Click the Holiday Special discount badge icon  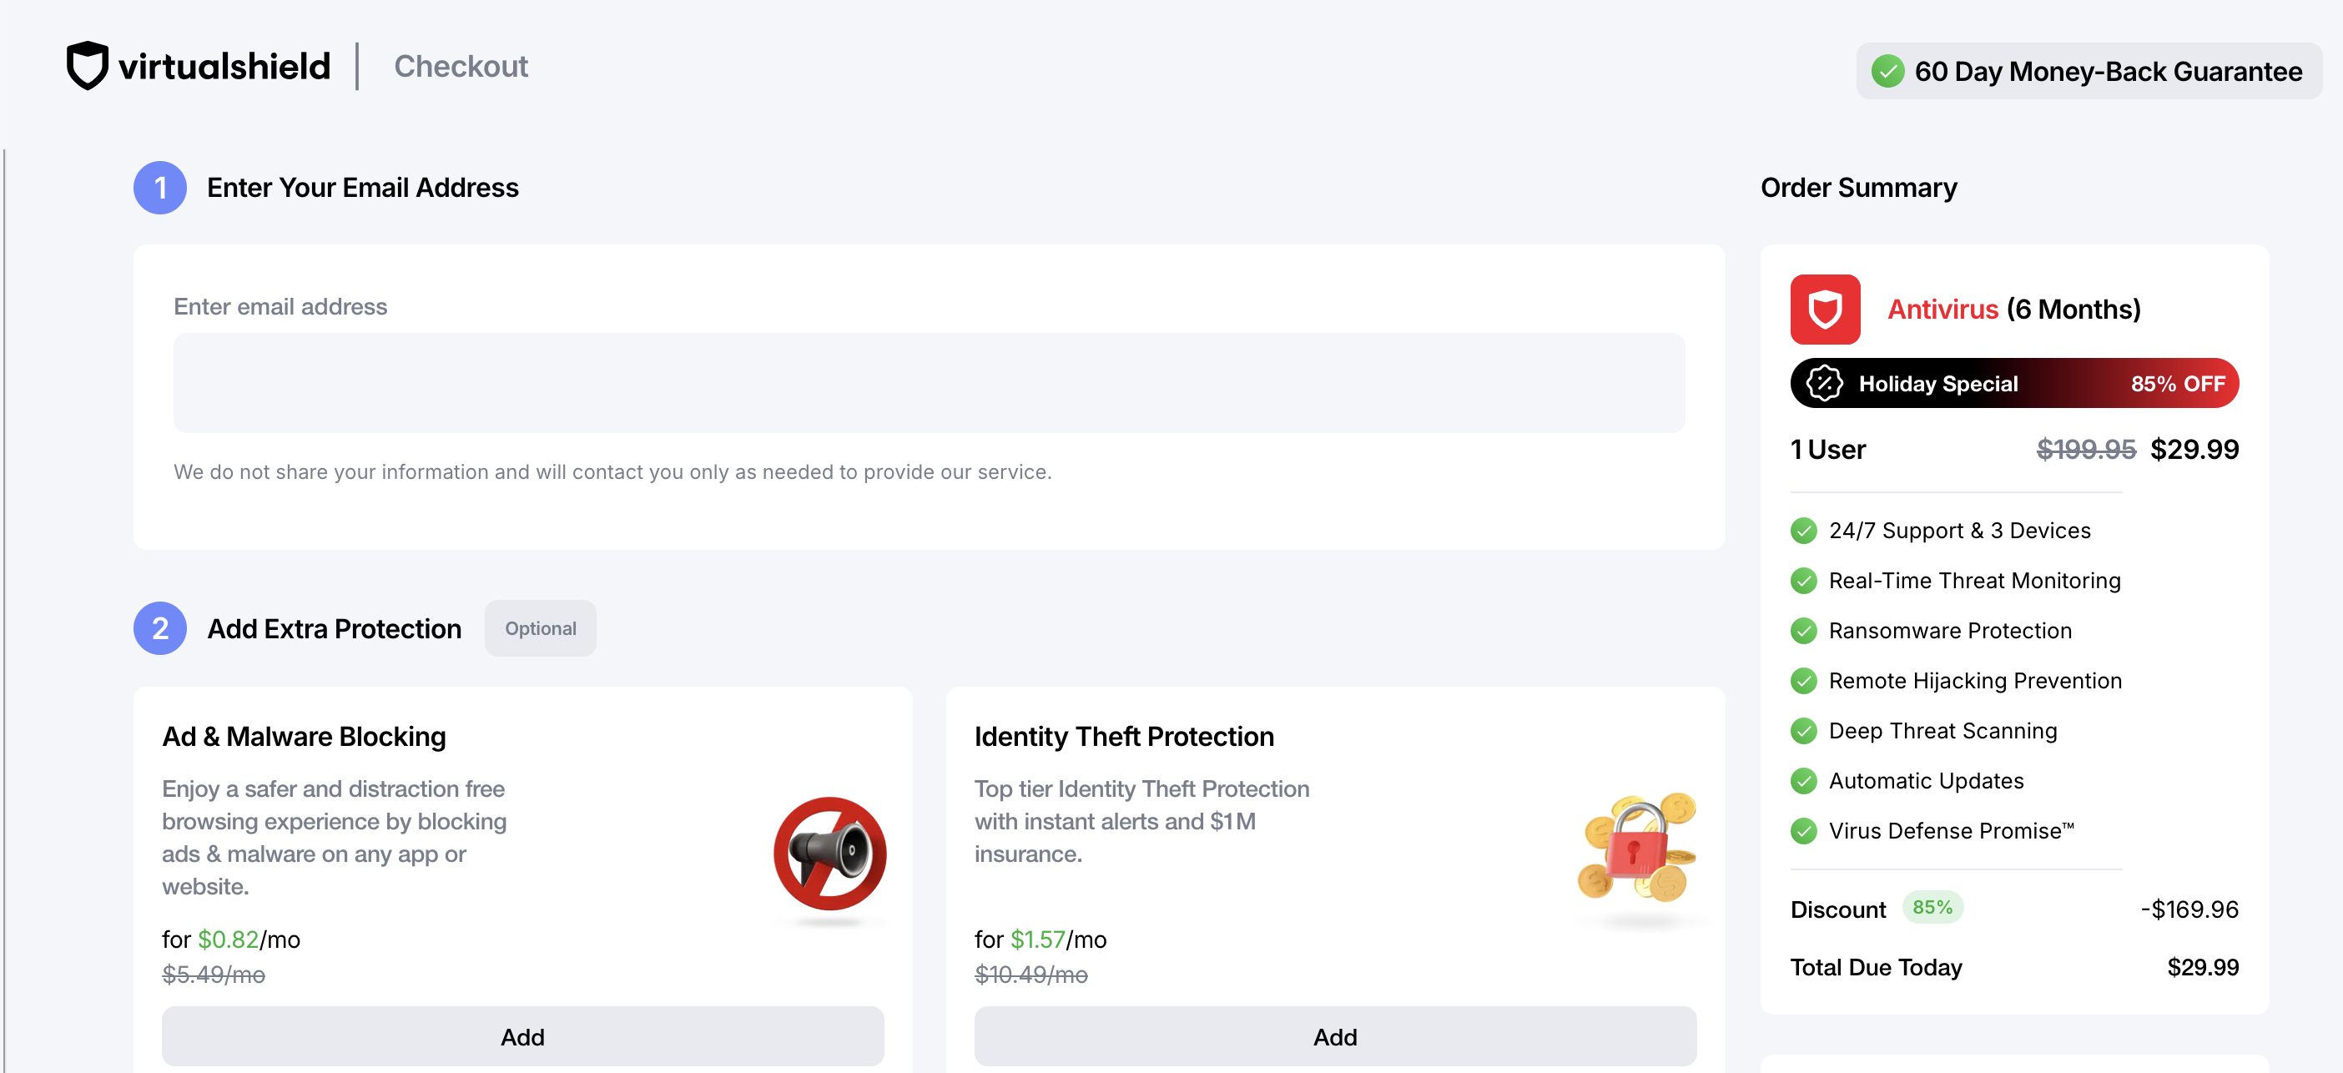coord(1824,383)
